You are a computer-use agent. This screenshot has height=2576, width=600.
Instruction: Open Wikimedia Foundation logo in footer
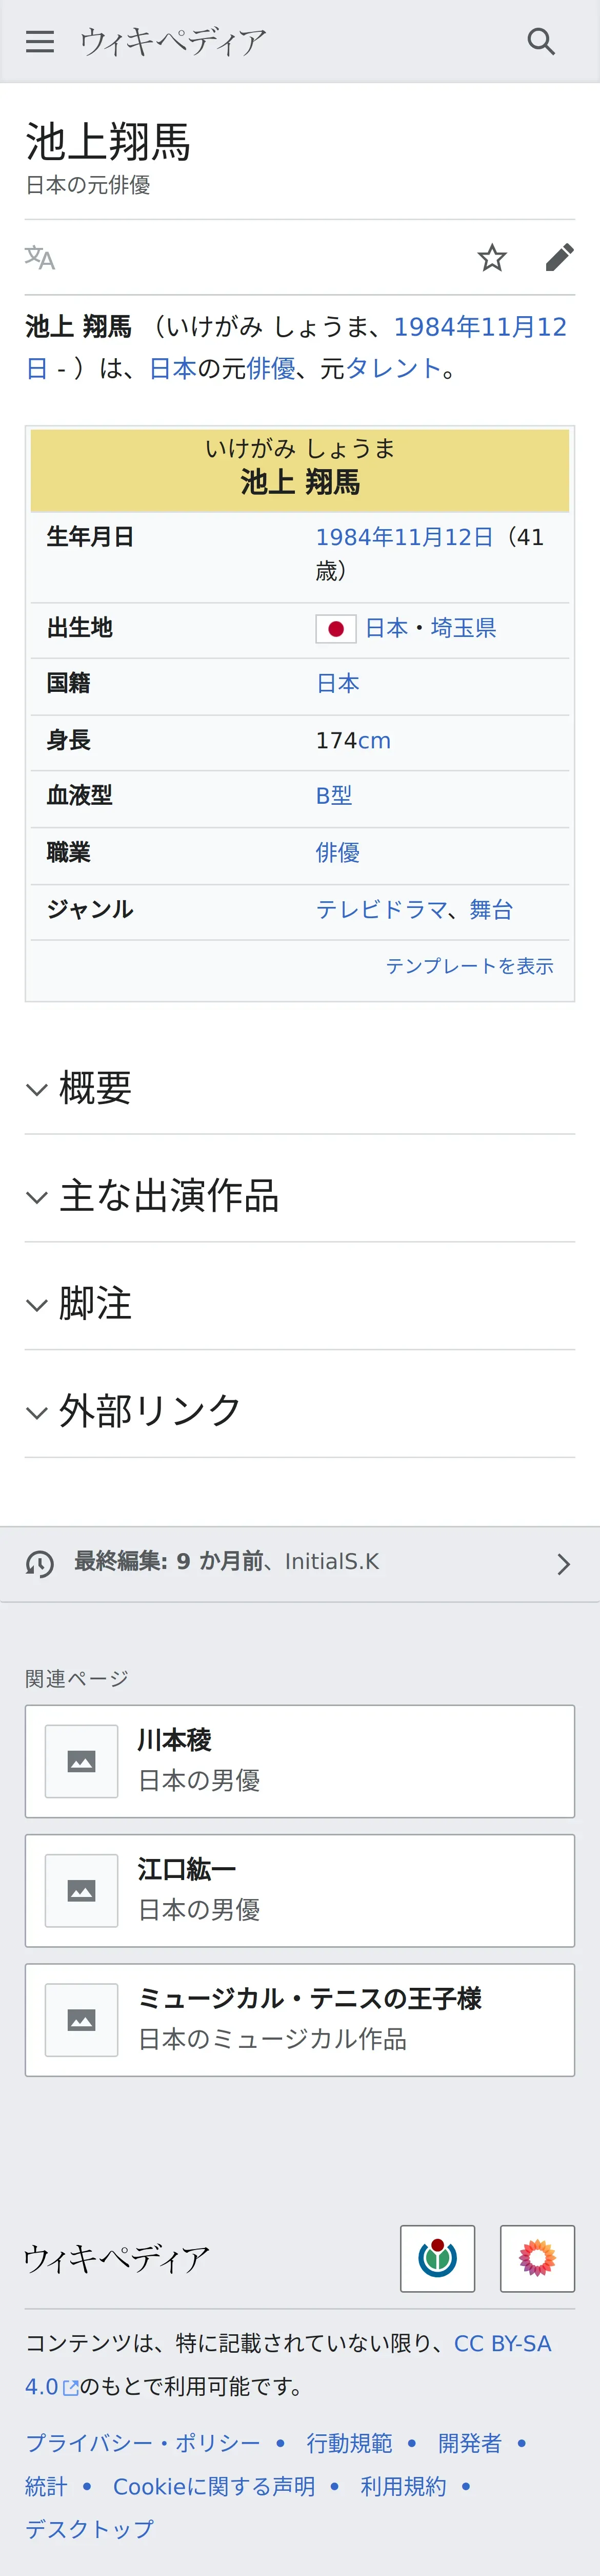point(437,2258)
